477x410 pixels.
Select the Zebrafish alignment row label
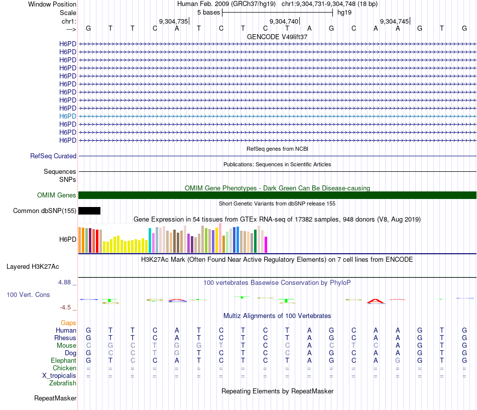(63, 383)
